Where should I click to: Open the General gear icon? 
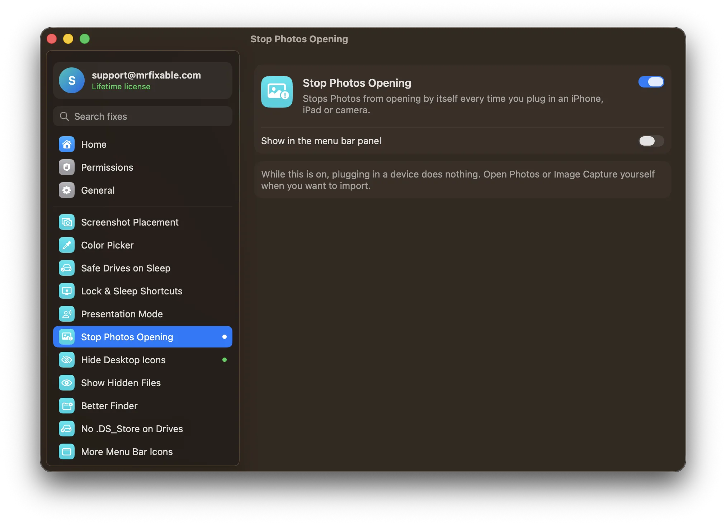[x=67, y=190]
